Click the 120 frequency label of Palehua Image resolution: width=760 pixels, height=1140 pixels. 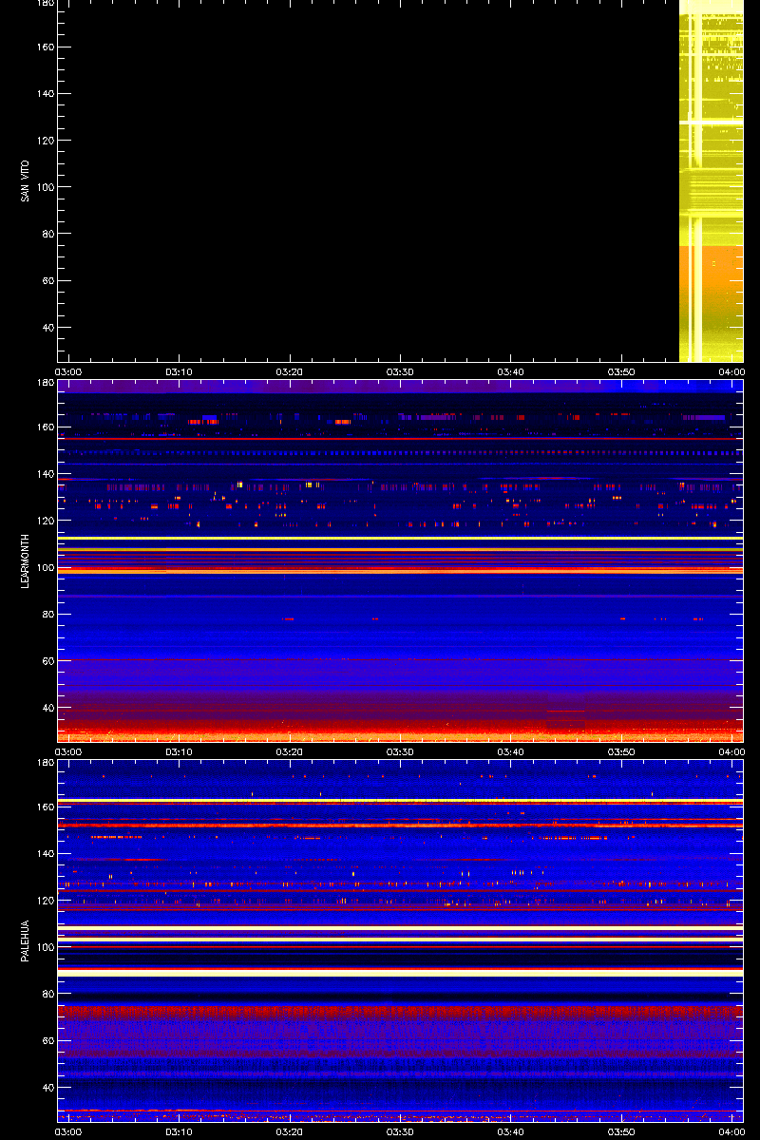(x=45, y=901)
